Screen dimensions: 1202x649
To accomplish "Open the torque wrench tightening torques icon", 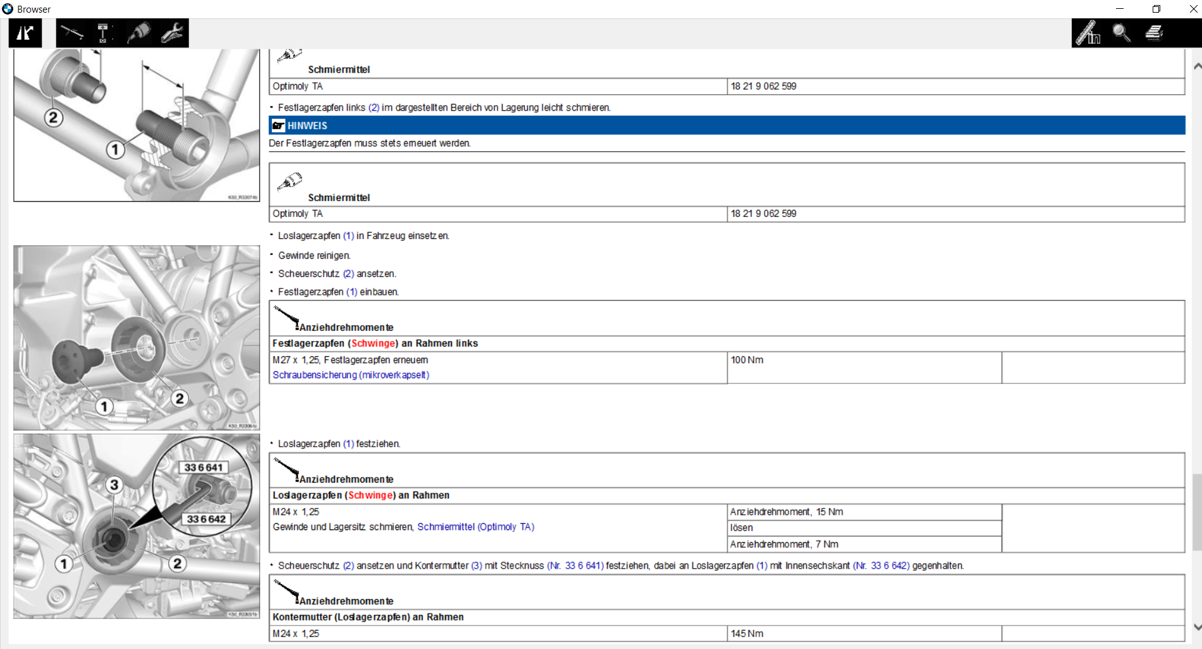I will pos(72,33).
